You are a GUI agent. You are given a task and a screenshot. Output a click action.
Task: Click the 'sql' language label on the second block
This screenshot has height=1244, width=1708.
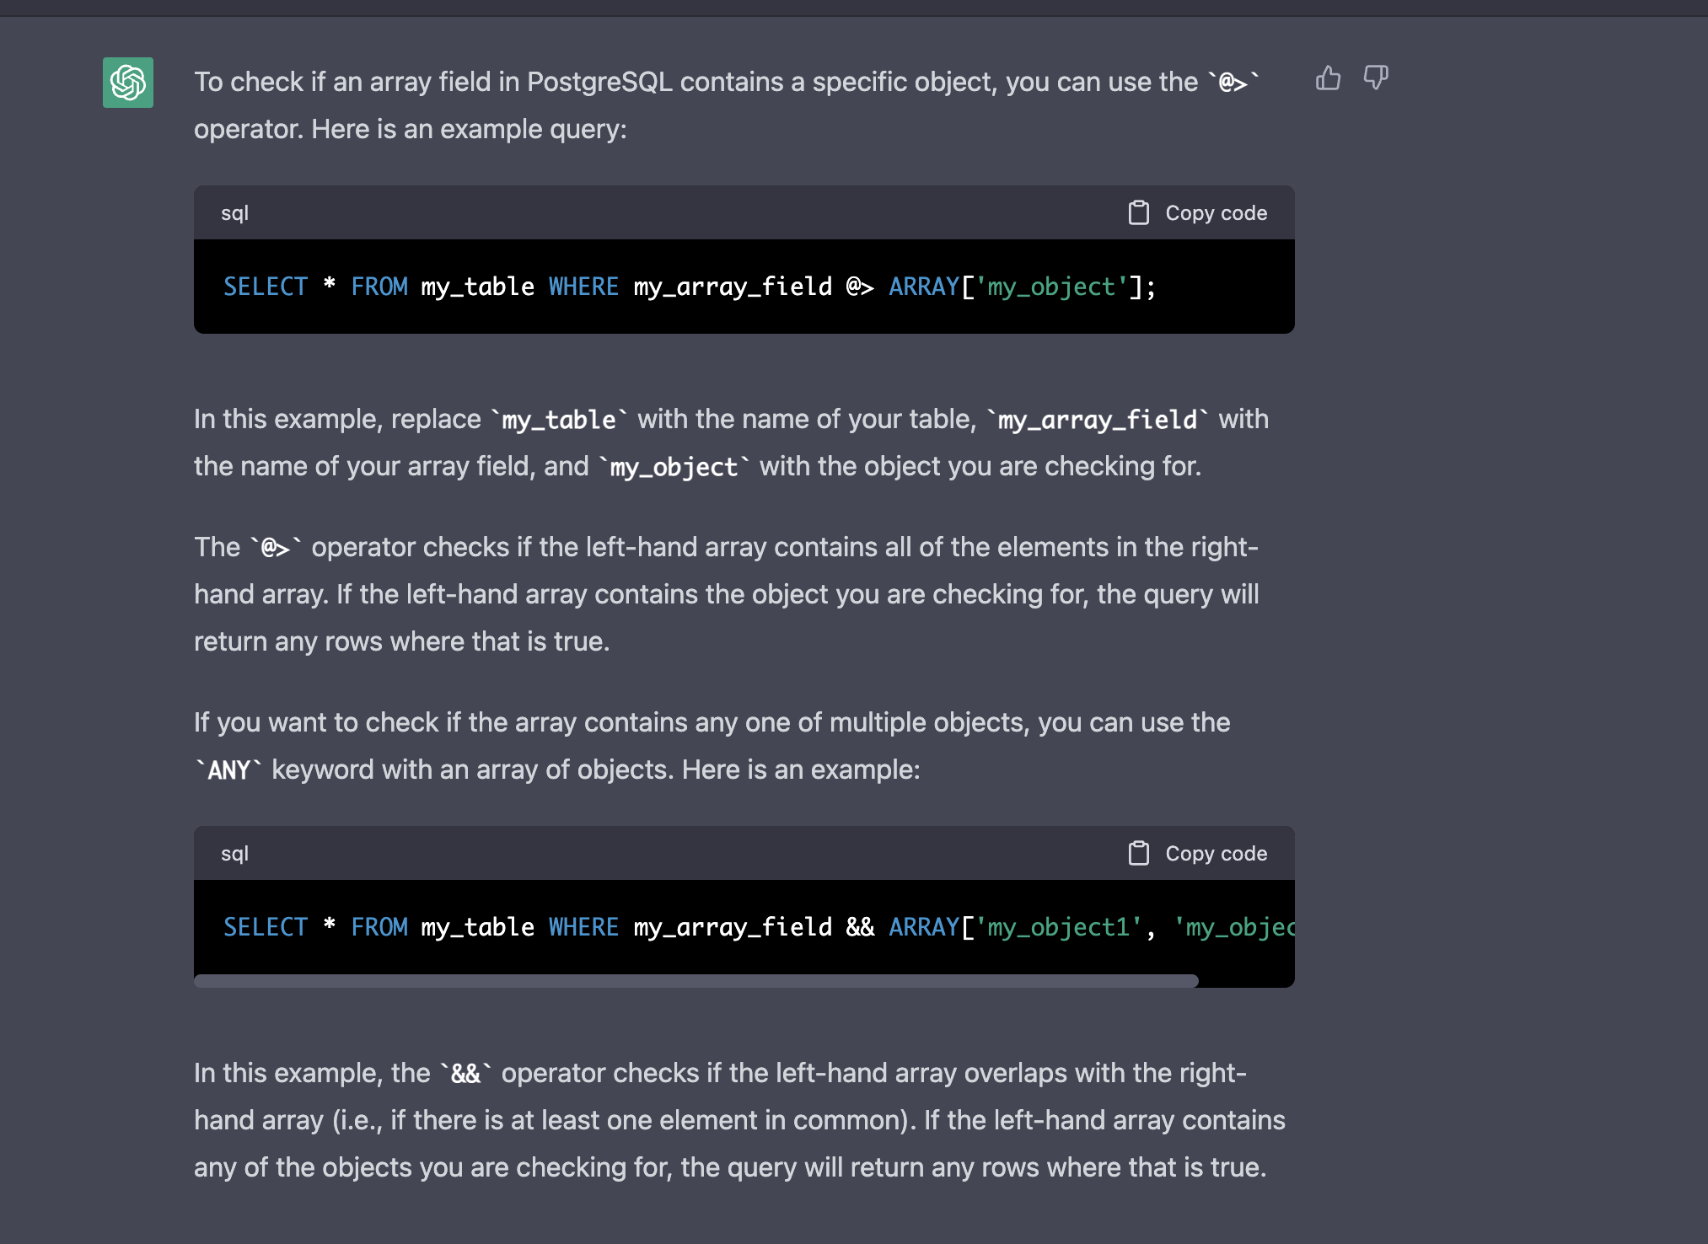[234, 853]
